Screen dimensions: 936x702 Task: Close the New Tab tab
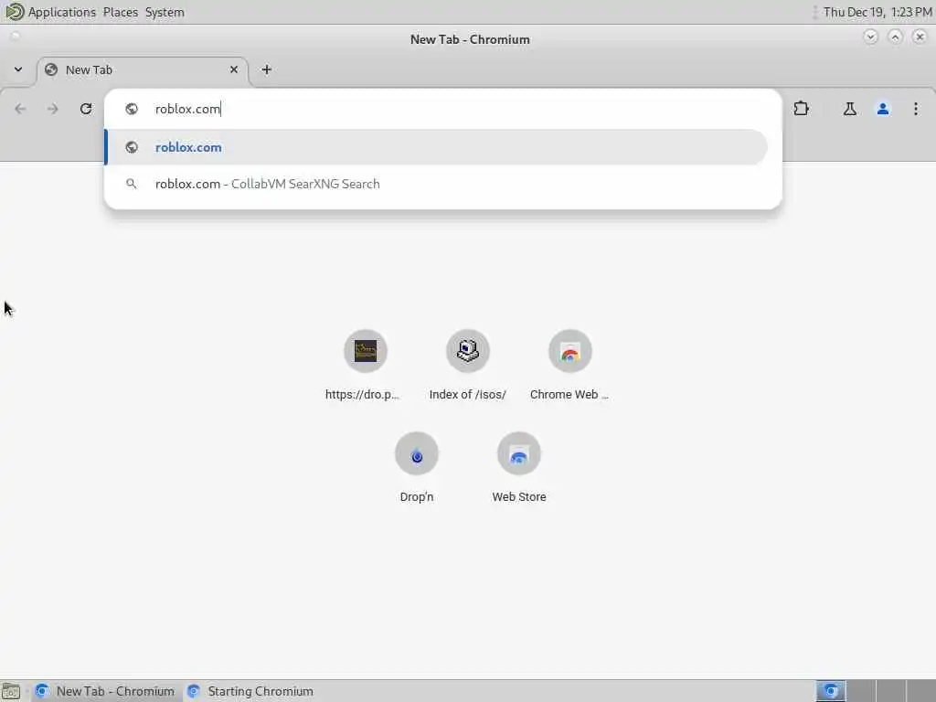click(234, 69)
